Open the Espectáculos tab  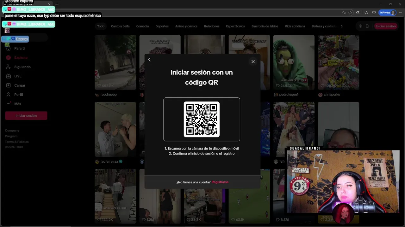click(x=235, y=26)
